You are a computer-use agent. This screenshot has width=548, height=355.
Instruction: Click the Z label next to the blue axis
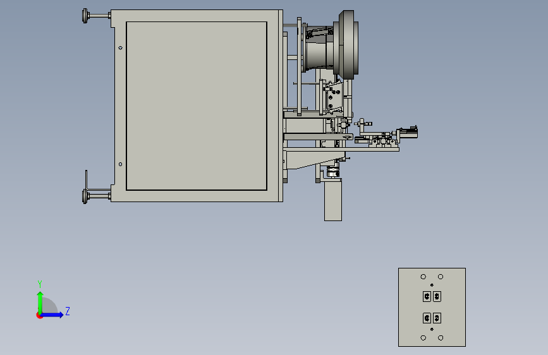[68, 311]
